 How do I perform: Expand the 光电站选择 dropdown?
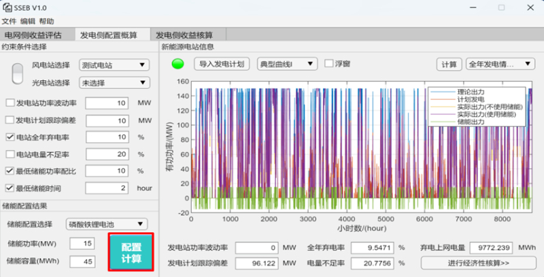click(114, 82)
